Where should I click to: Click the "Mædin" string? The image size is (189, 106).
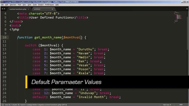tap(83, 57)
